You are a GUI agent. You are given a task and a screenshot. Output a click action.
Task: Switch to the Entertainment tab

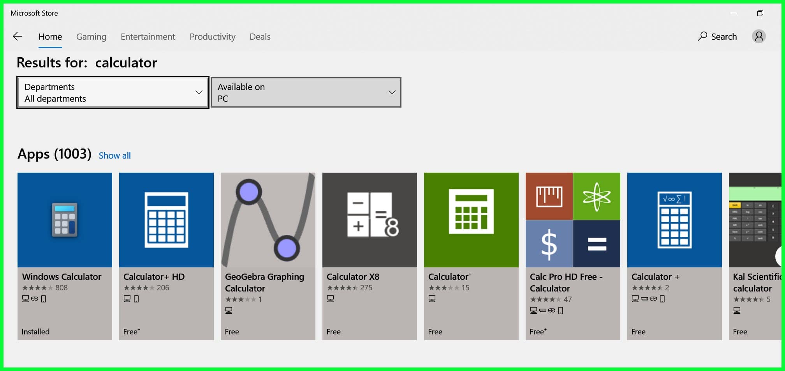(148, 37)
